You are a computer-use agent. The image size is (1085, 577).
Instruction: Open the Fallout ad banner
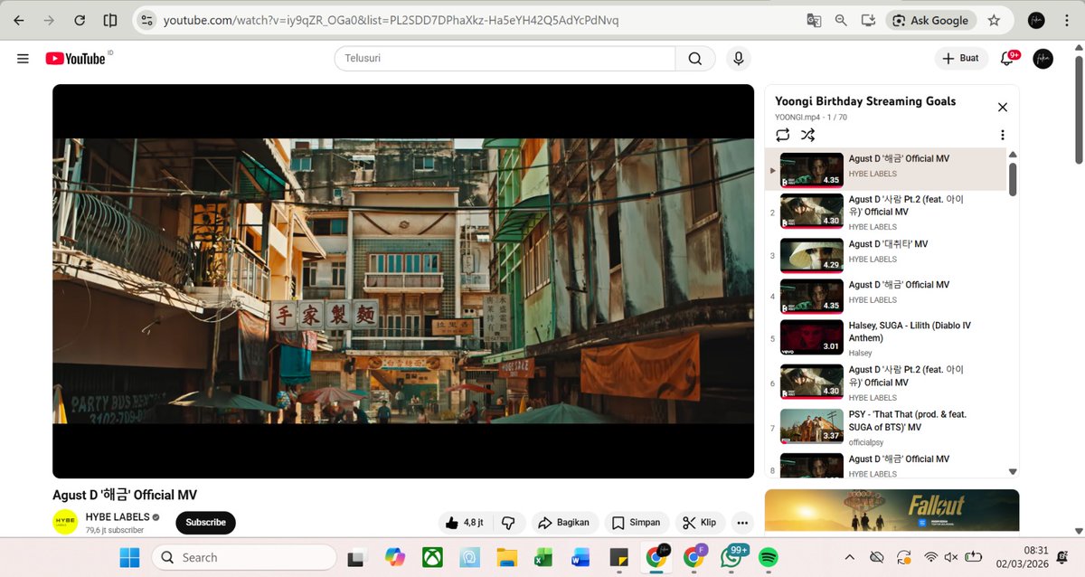coord(892,511)
